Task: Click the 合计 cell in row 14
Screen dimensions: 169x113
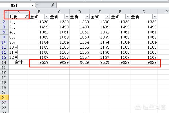Action: pos(19,62)
